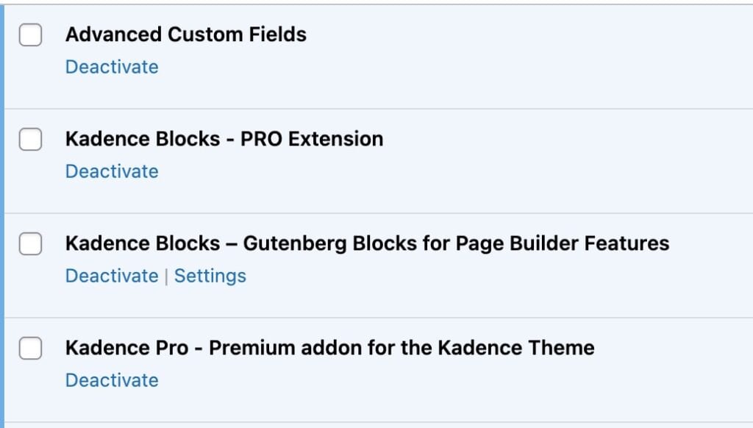Click the Kadence Blocks - PRO Extension title
753x428 pixels.
coord(224,138)
